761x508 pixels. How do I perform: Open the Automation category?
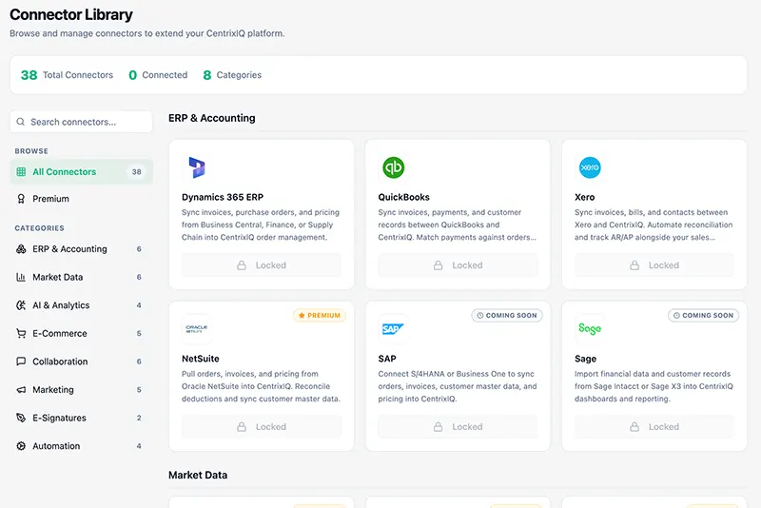coord(82,446)
